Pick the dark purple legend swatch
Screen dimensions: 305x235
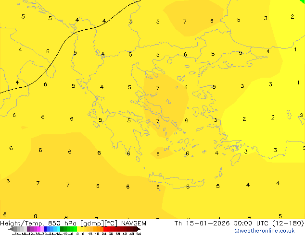(x=28, y=229)
